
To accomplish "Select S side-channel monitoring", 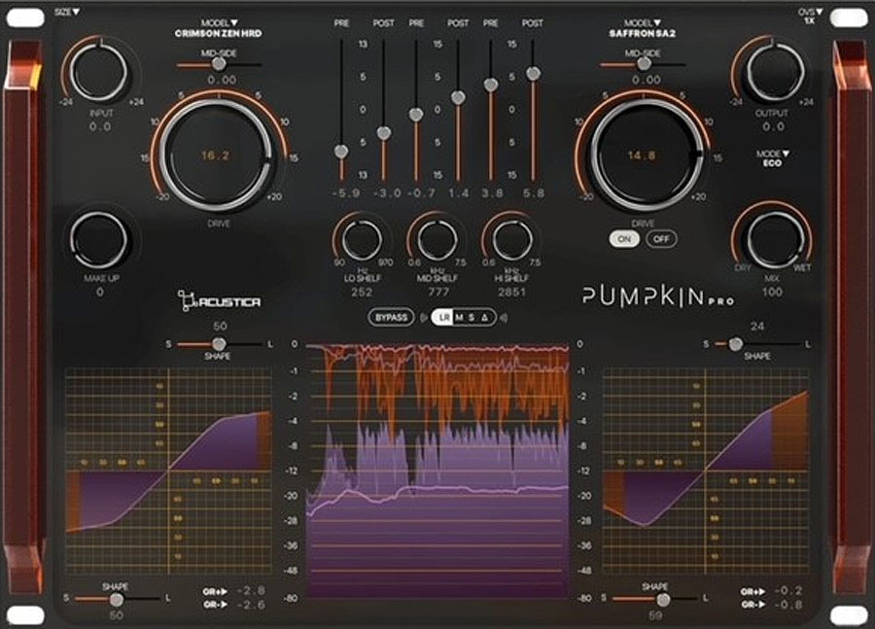I will 472,318.
